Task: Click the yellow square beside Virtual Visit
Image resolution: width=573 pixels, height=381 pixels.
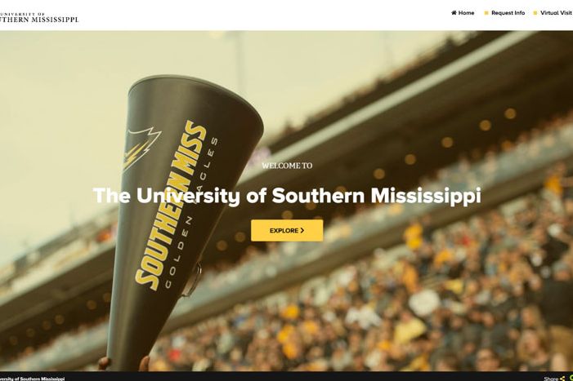Action: coord(535,13)
